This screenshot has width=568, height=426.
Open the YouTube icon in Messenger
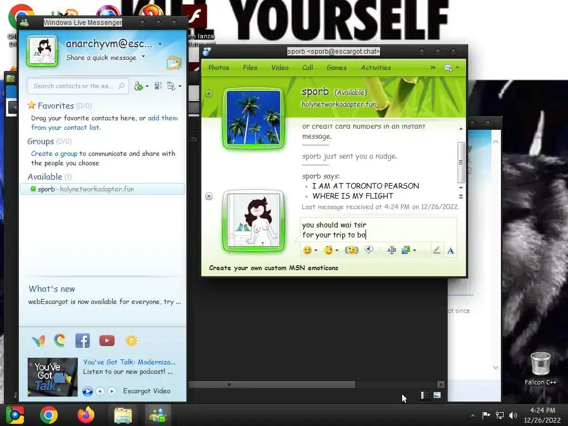107,341
